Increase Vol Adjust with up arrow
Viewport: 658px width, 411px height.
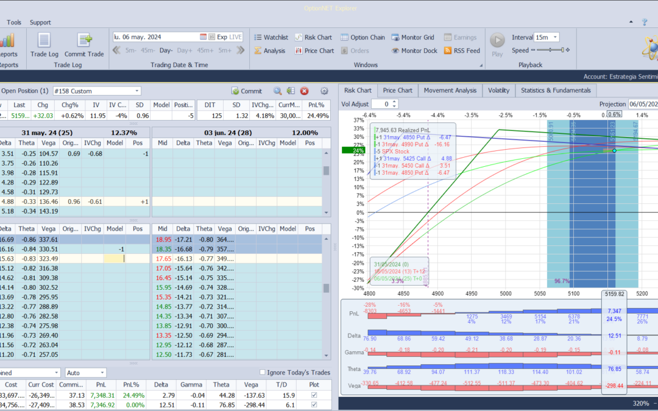(394, 102)
